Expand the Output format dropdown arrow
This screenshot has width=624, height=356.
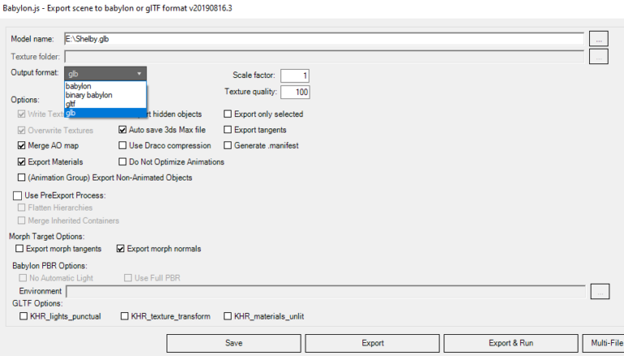pyautogui.click(x=139, y=74)
